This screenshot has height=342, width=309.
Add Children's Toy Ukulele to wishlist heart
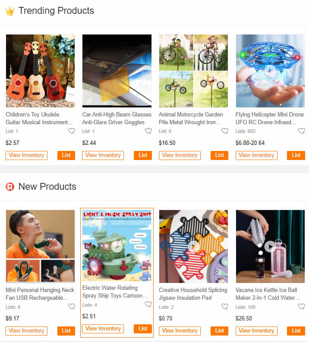[72, 131]
